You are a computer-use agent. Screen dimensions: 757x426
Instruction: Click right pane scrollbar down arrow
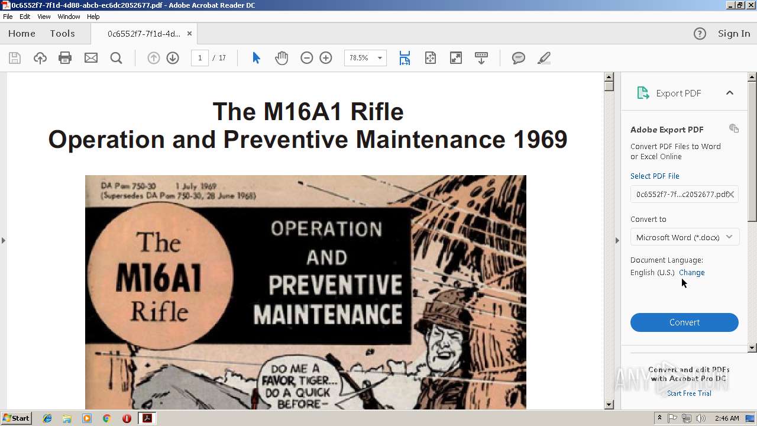pyautogui.click(x=752, y=348)
